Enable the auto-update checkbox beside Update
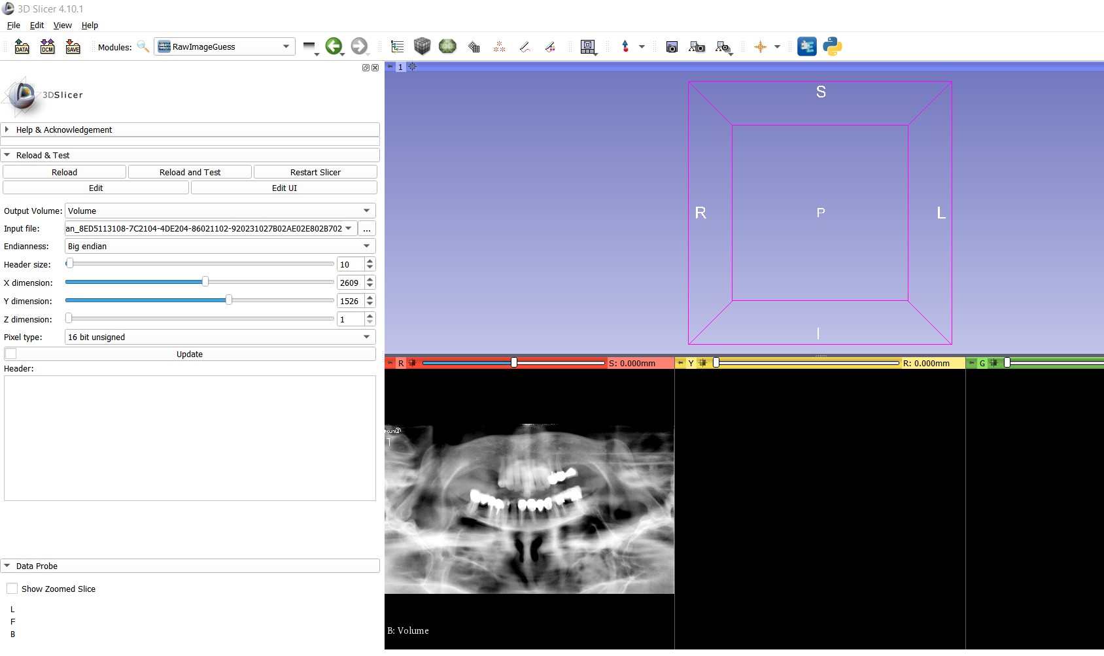Image resolution: width=1104 pixels, height=656 pixels. [x=11, y=354]
